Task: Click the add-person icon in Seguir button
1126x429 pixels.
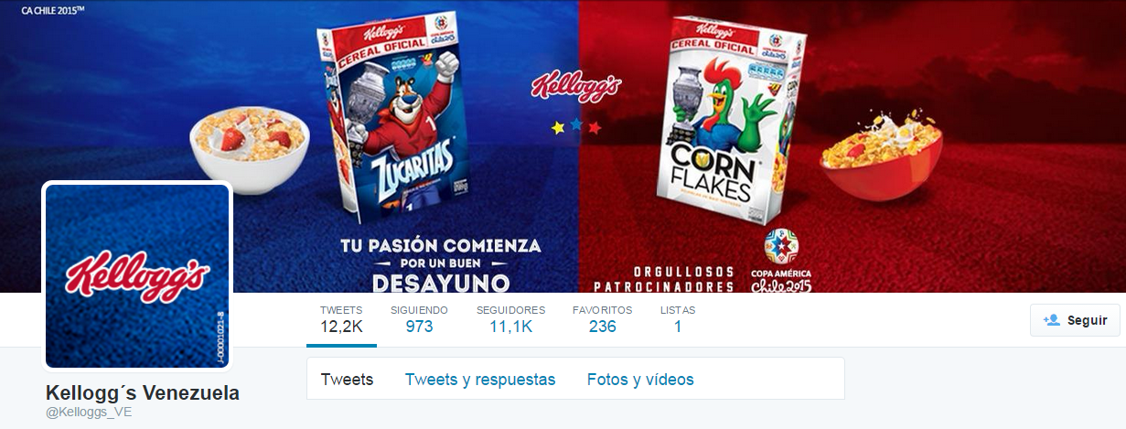Action: (x=1051, y=320)
